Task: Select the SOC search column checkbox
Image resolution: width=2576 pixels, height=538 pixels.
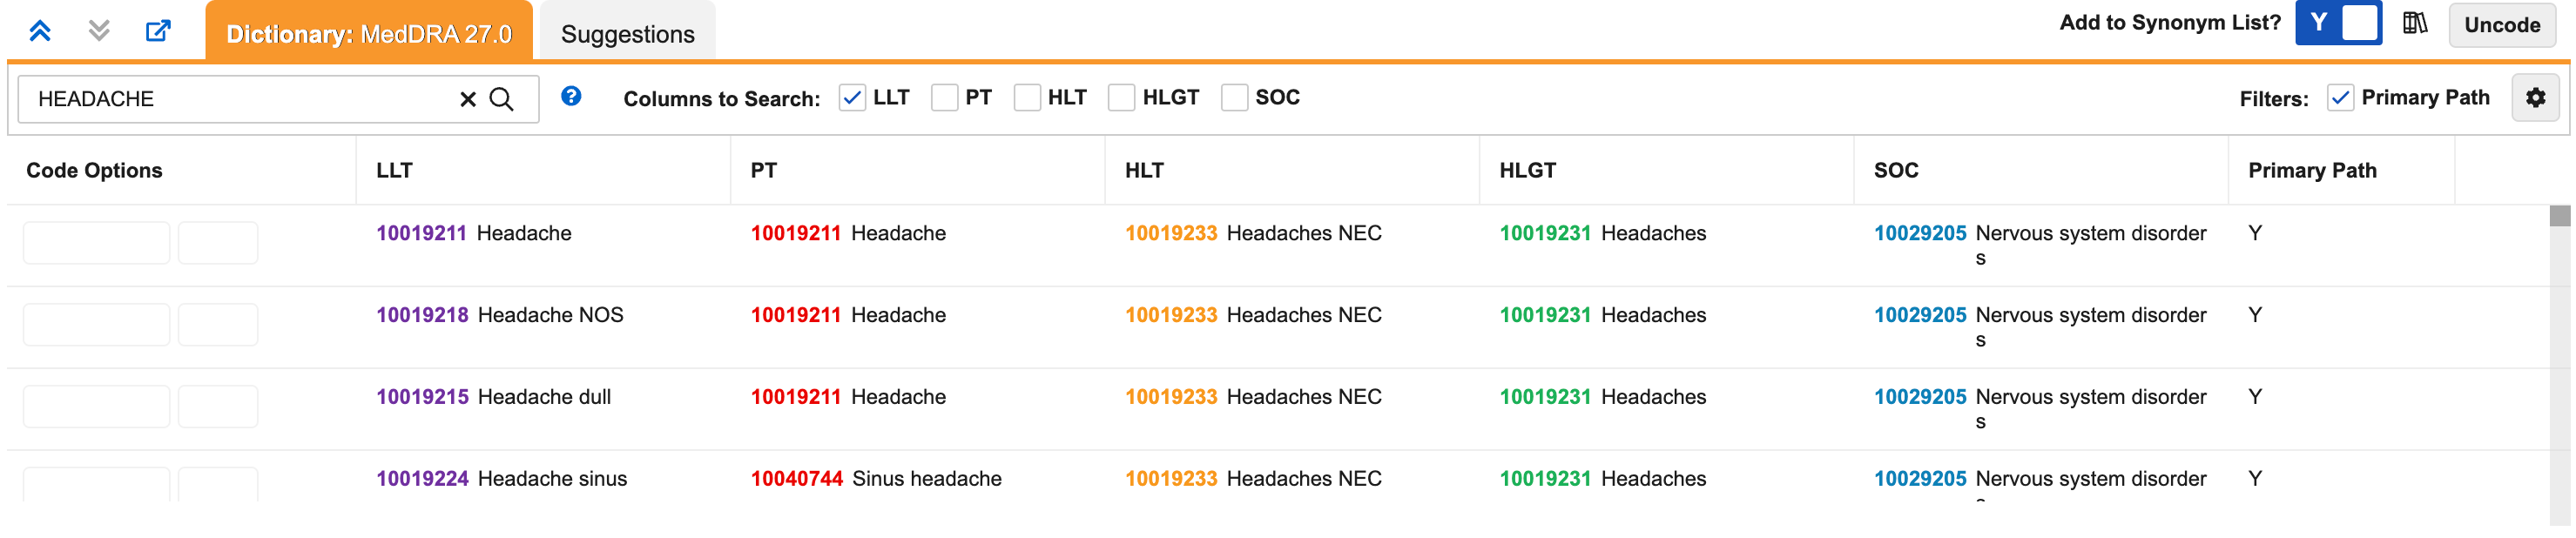Action: 1234,98
